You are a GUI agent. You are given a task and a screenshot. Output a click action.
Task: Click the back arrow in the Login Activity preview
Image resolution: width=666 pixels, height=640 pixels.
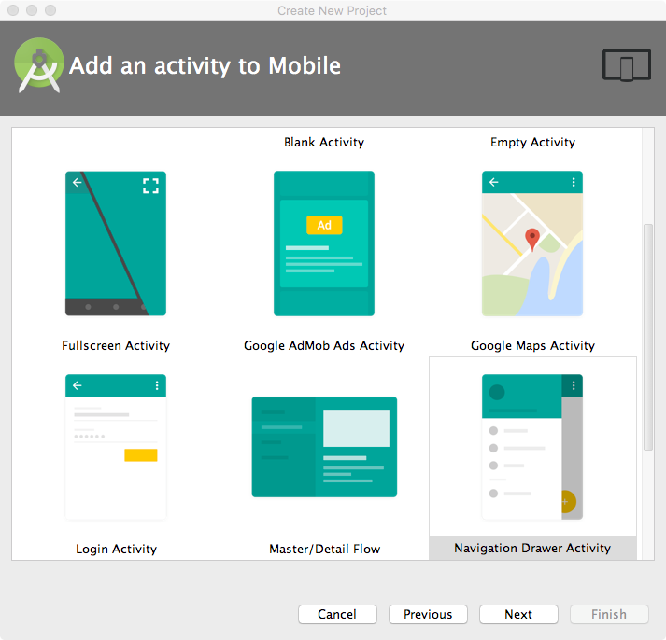coord(78,385)
